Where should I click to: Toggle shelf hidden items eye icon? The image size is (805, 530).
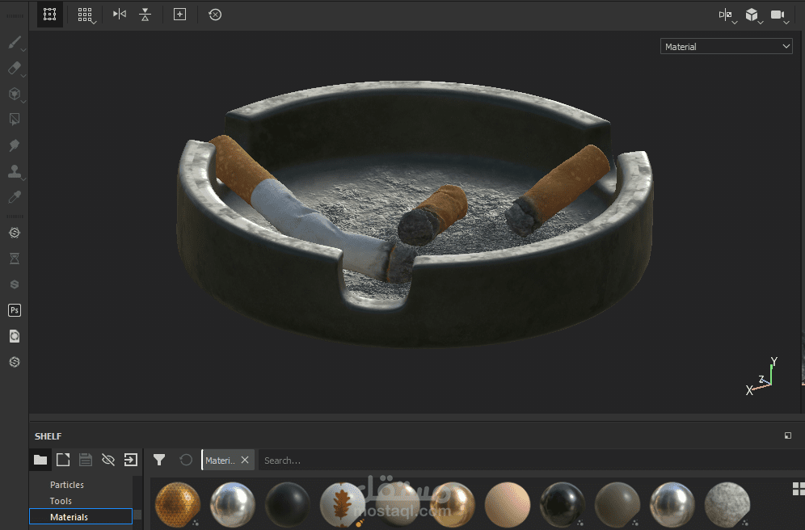108,460
